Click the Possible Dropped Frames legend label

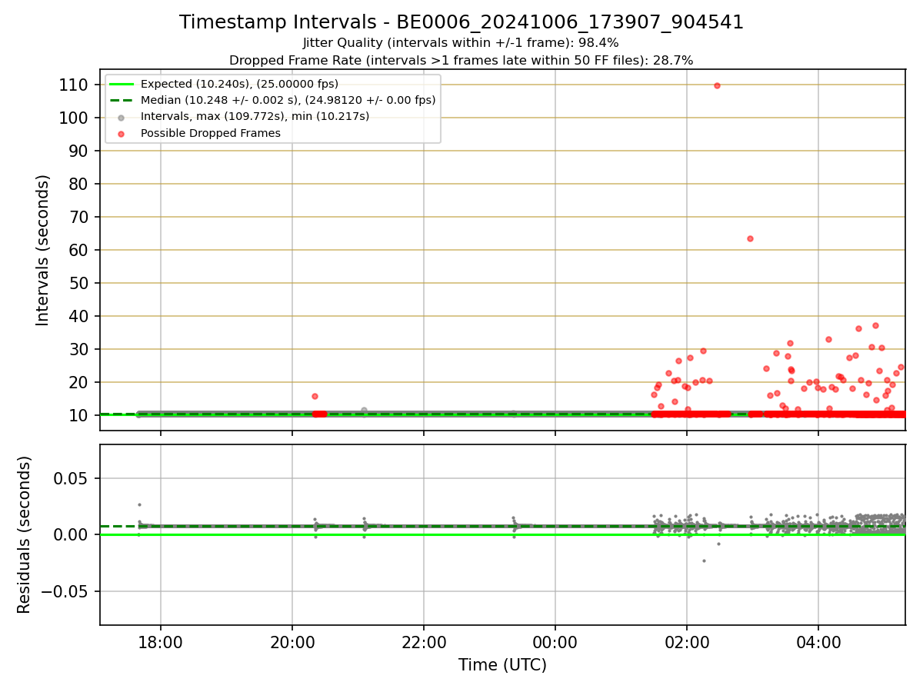tap(211, 133)
